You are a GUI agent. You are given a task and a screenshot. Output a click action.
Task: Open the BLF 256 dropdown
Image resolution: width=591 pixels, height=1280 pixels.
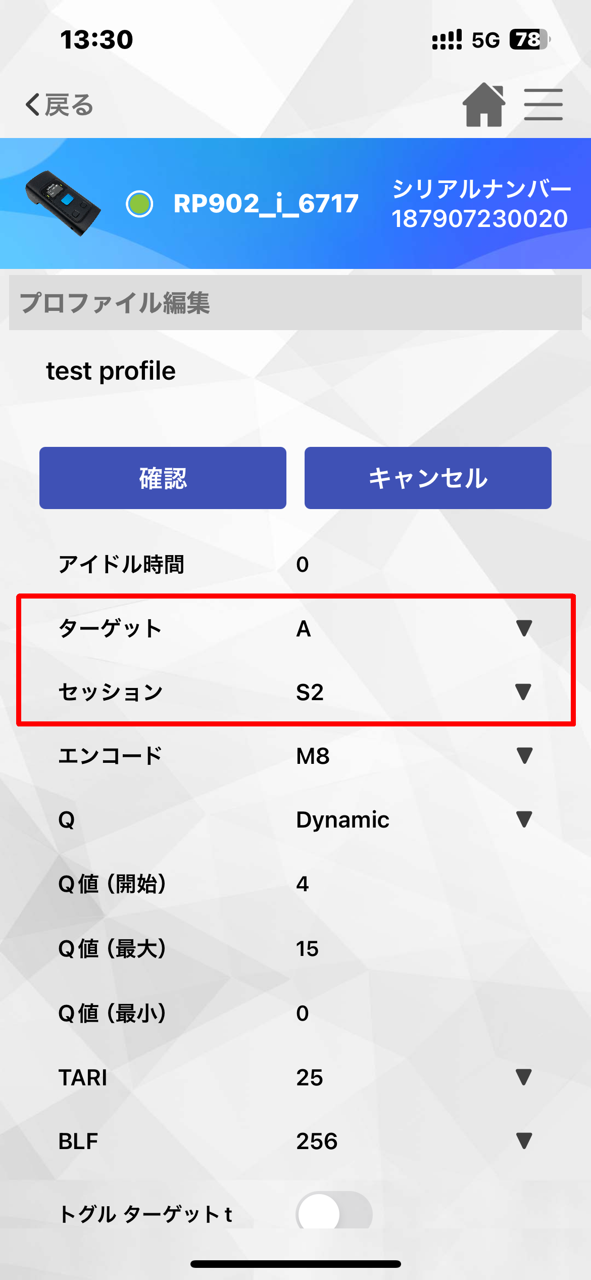414,1141
